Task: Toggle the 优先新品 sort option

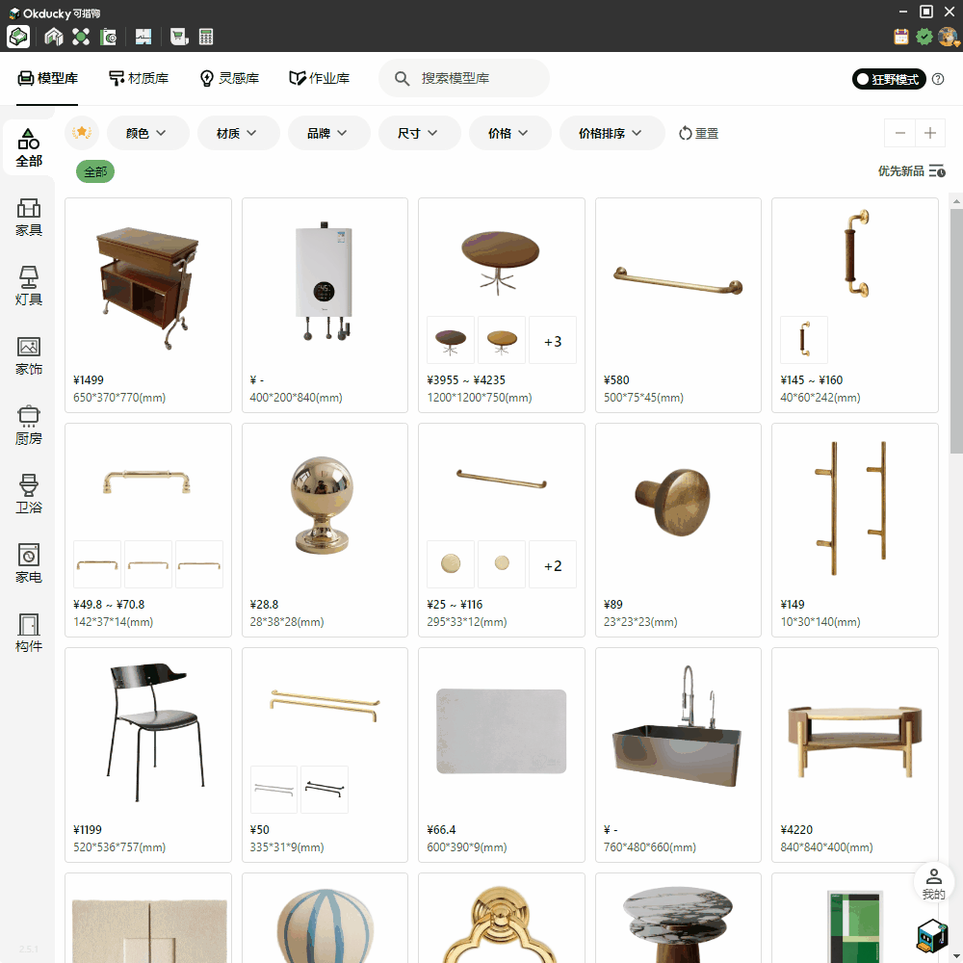Action: pos(911,171)
